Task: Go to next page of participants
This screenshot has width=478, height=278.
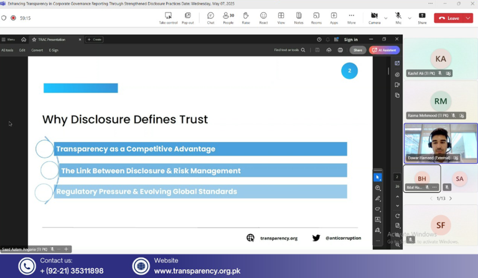Action: [x=451, y=199]
